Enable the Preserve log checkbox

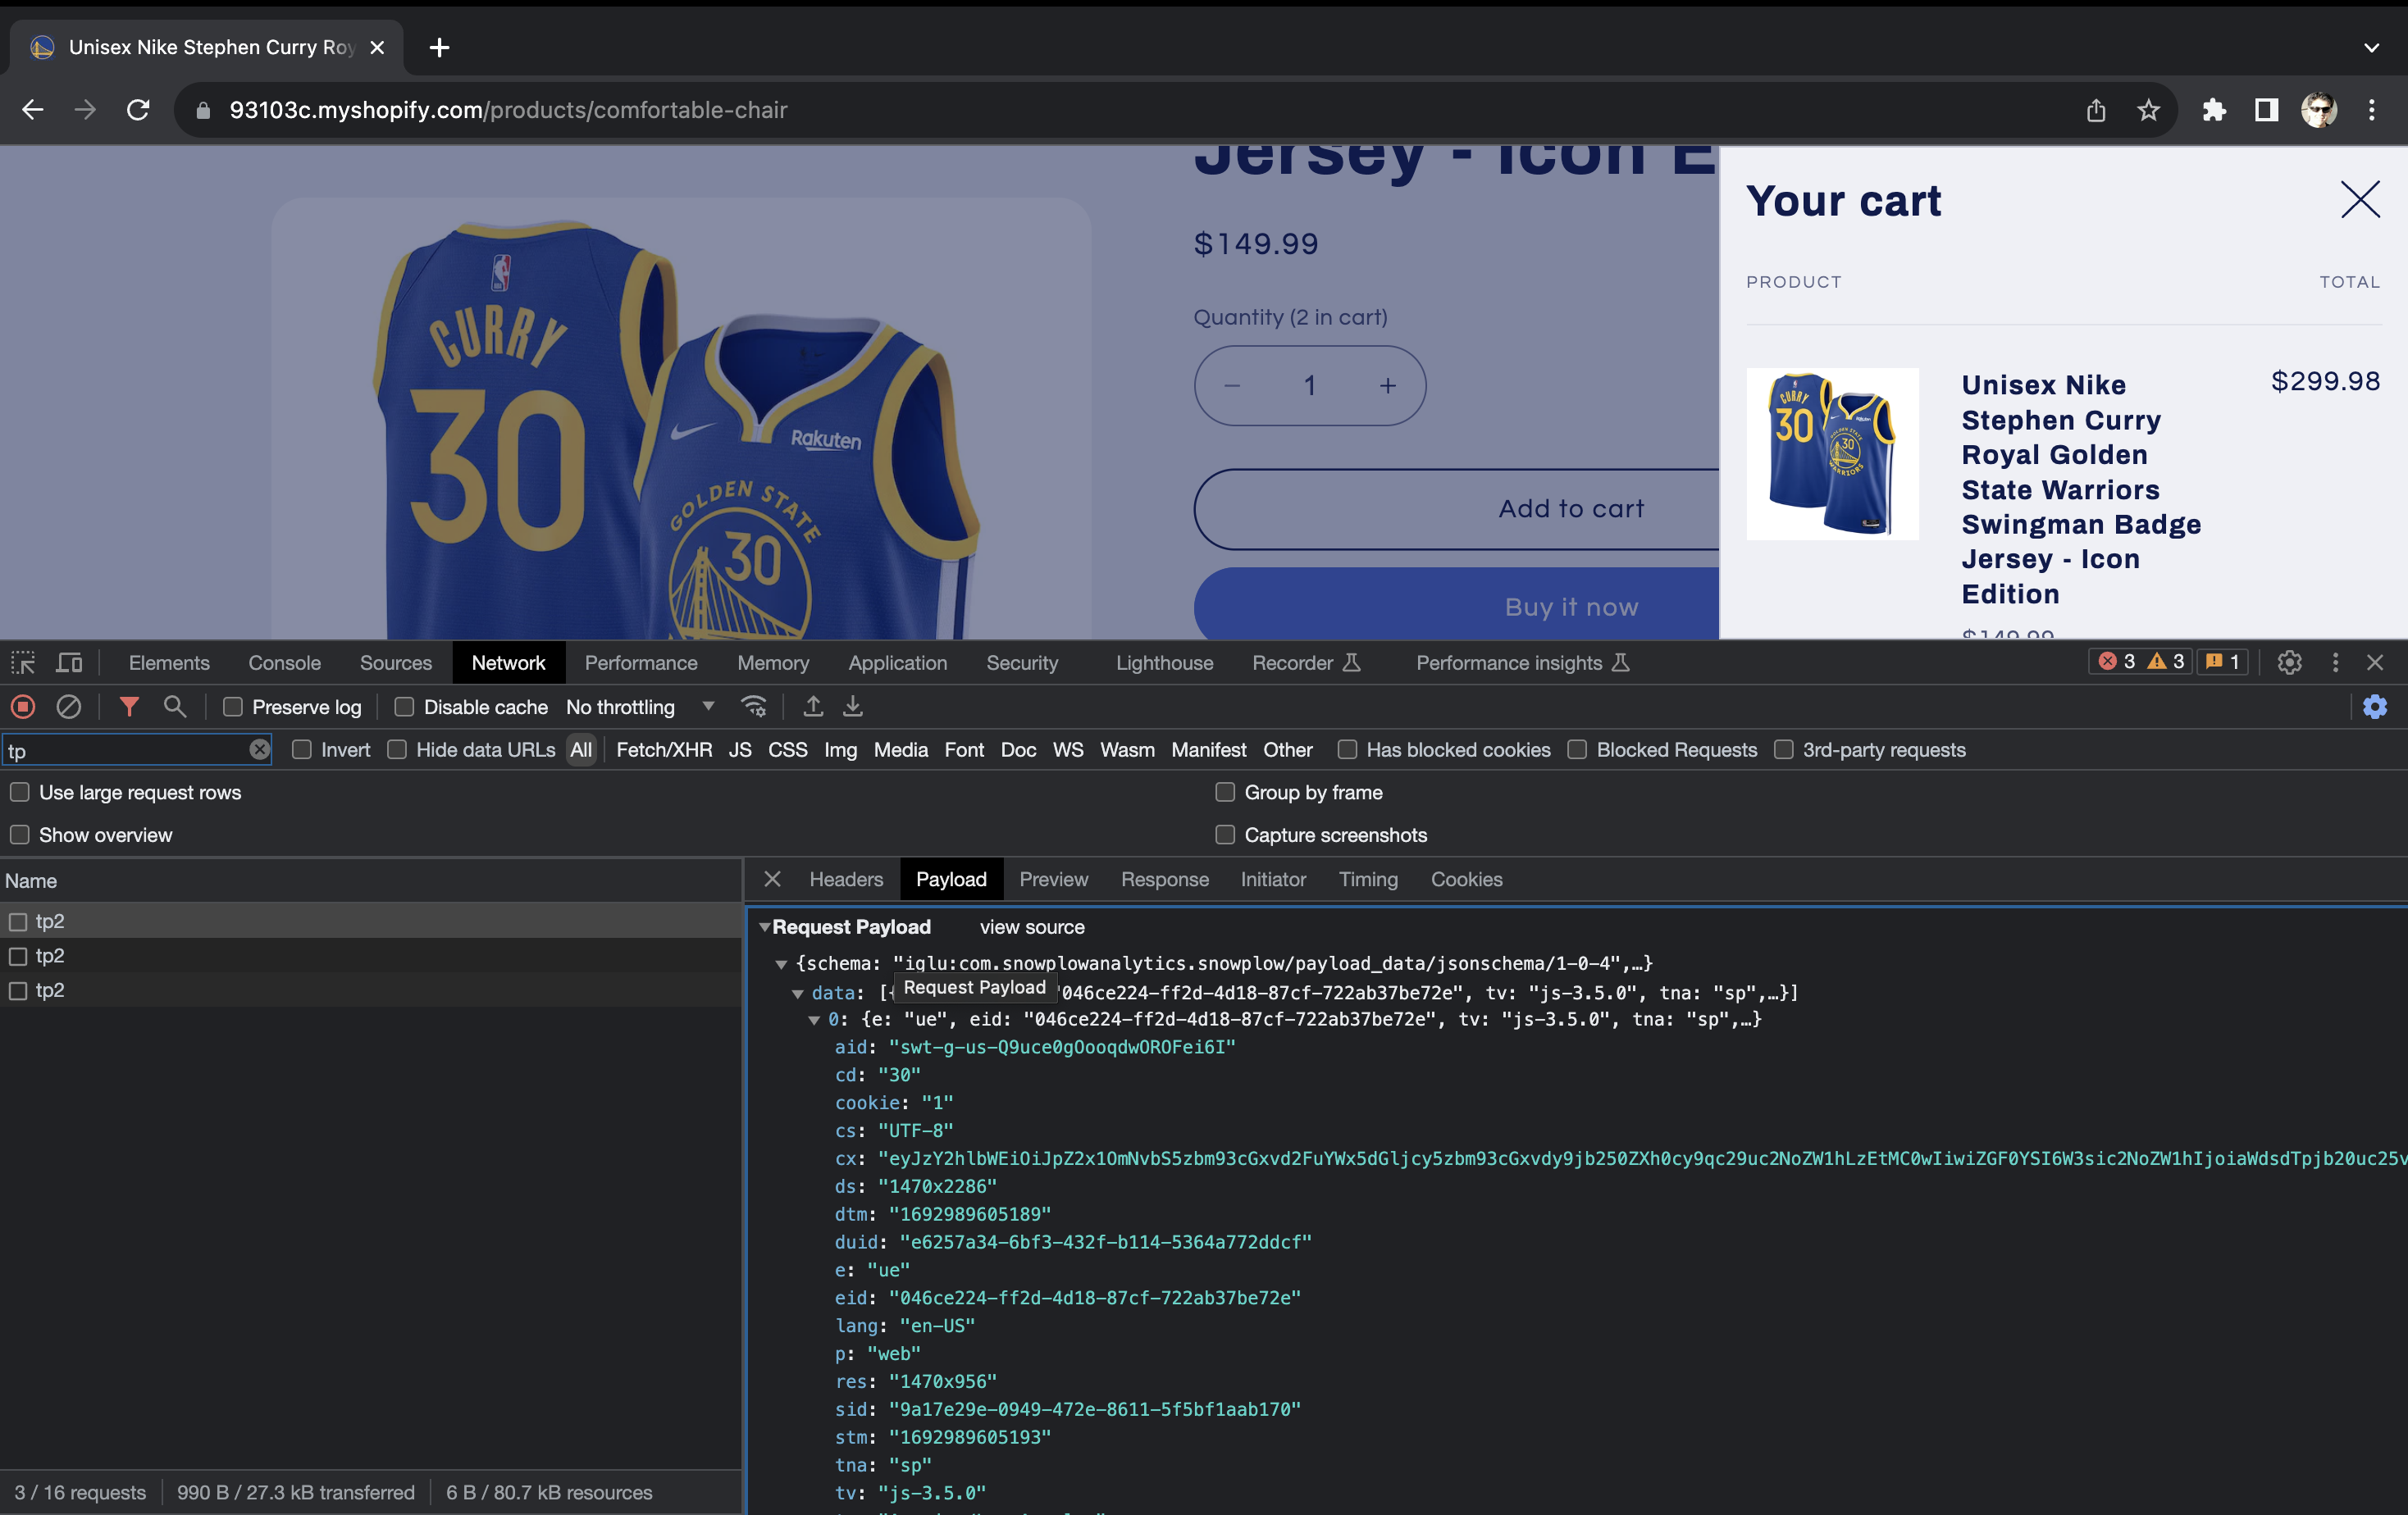(233, 707)
